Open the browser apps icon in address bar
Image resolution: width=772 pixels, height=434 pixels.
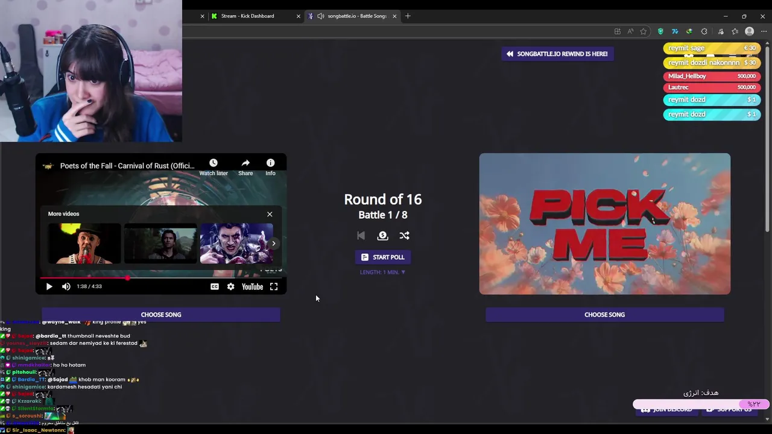click(617, 31)
